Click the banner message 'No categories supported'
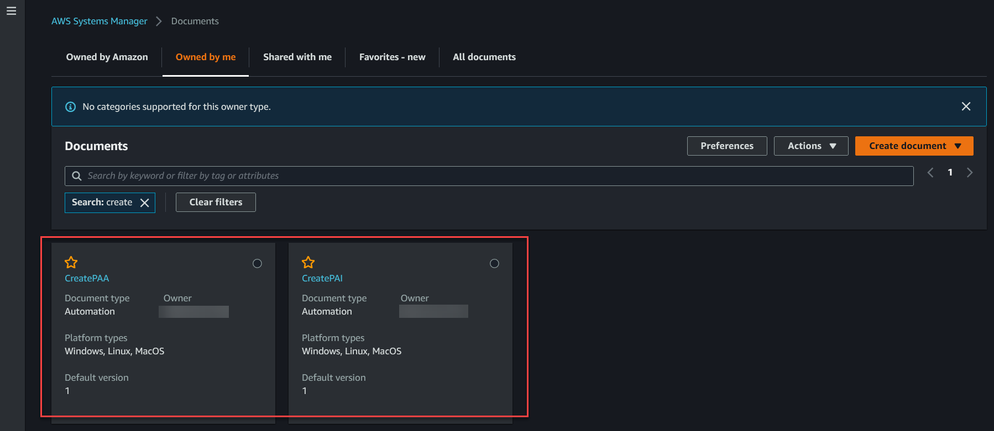Screen dimensions: 994x431 click(x=176, y=107)
